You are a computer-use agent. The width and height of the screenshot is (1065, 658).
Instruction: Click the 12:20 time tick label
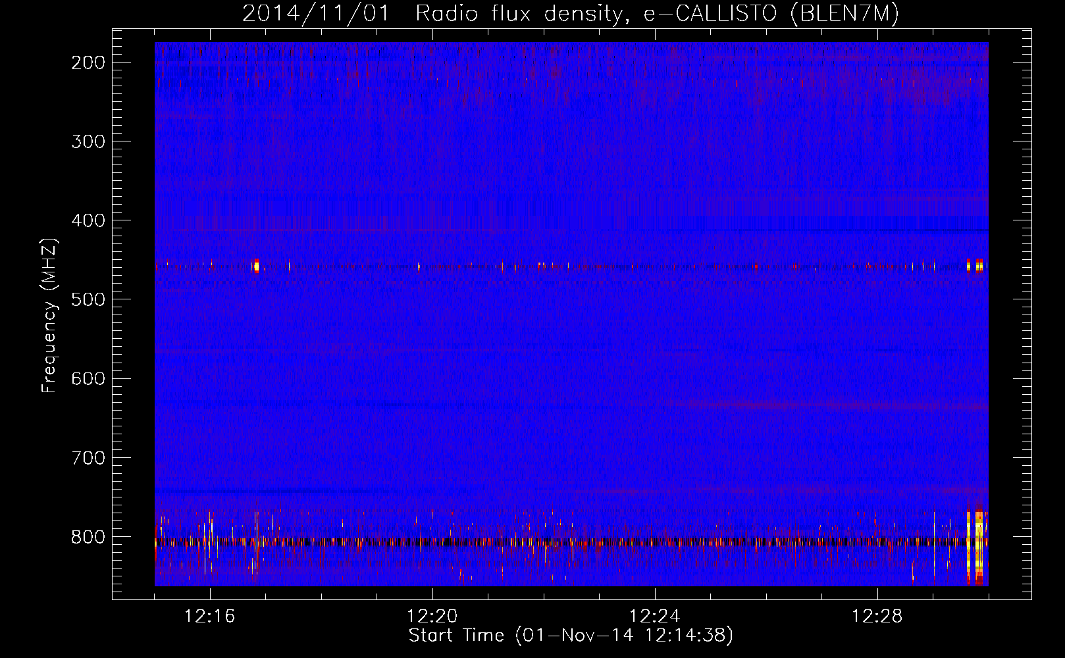click(x=432, y=617)
